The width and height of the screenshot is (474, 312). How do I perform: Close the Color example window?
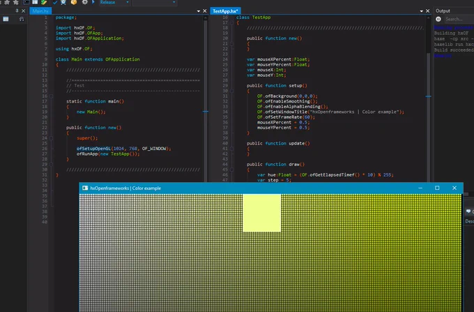click(454, 188)
